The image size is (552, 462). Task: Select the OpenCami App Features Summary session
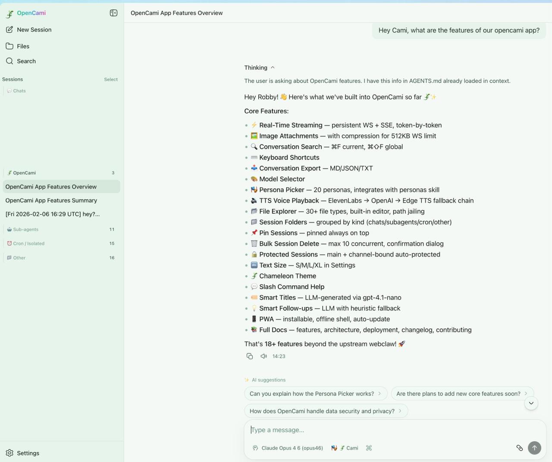(51, 200)
